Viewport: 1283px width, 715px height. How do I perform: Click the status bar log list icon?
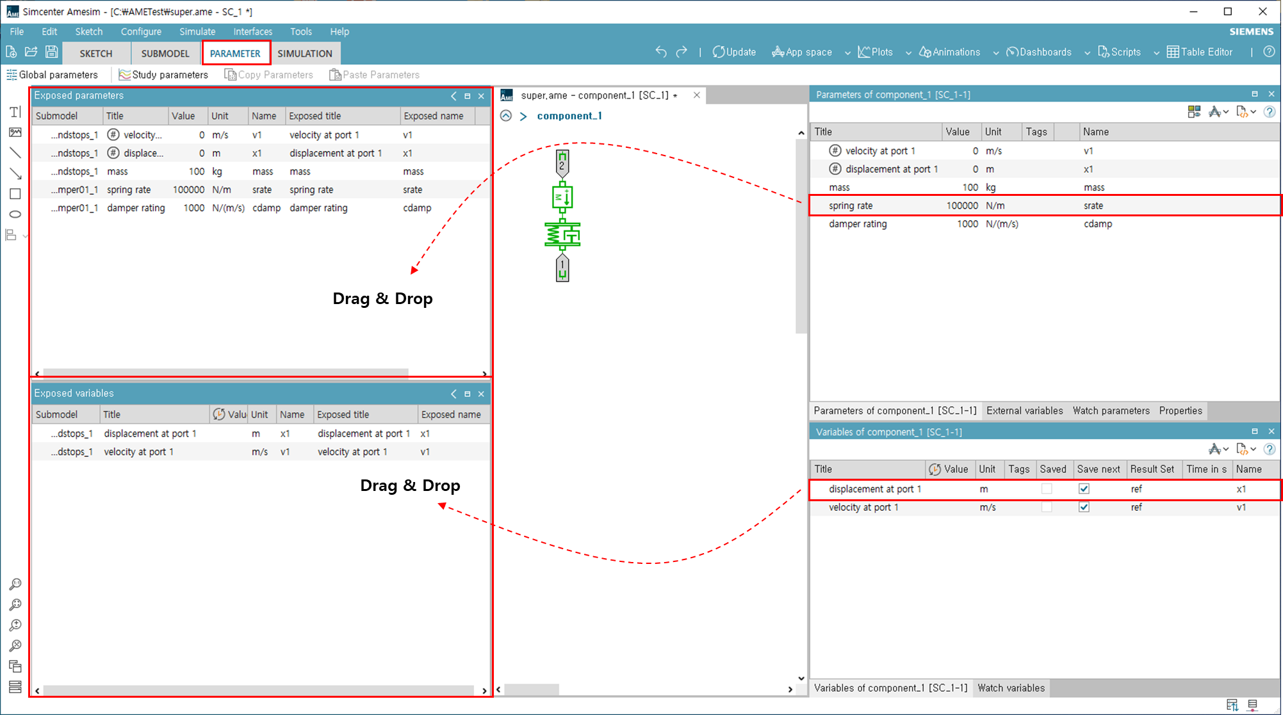[x=1253, y=705]
